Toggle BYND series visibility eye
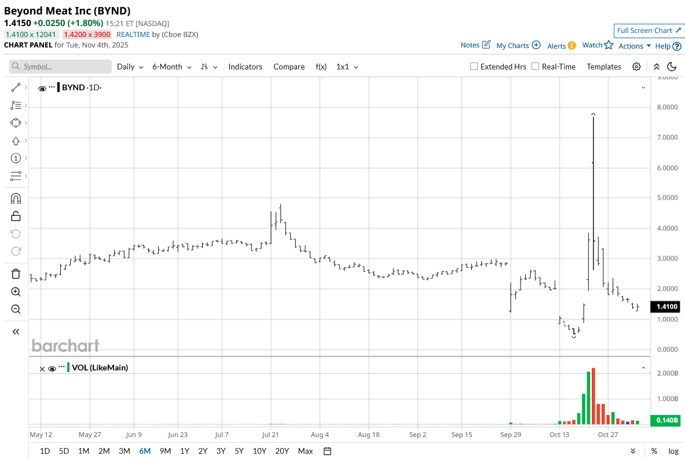The width and height of the screenshot is (685, 459). click(x=42, y=89)
